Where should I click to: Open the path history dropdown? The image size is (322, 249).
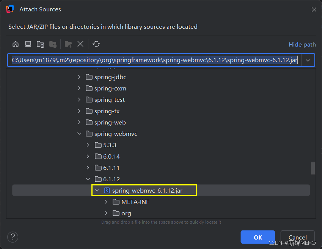pyautogui.click(x=308, y=60)
